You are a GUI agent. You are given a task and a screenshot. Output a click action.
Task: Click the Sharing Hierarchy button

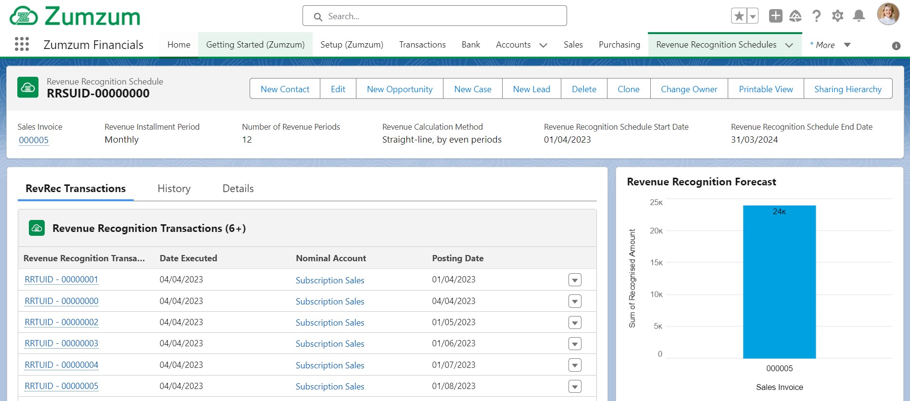coord(848,89)
